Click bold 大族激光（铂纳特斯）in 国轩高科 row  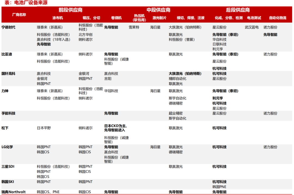coord(185,74)
